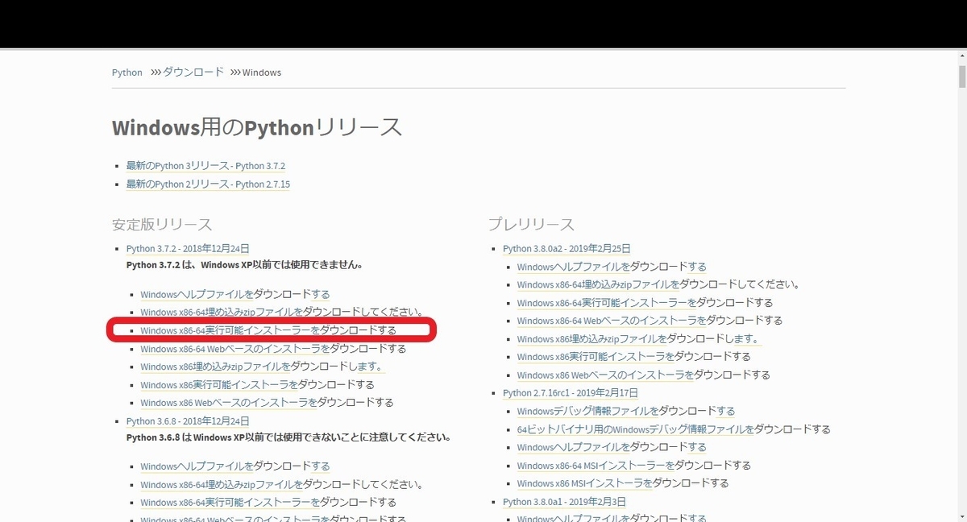This screenshot has height=522, width=967.
Task: Open the Python 3.6.8 - 2018年12月24日 release link
Action: [x=188, y=421]
